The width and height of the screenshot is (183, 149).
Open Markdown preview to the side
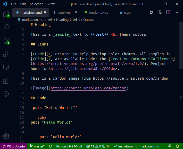(x=160, y=12)
